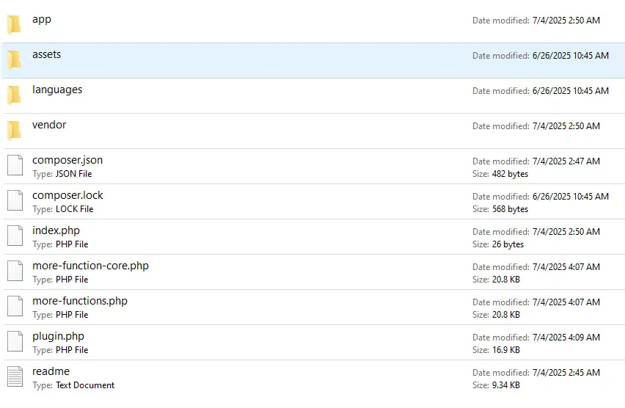Click the index.php file icon
The height and width of the screenshot is (408, 625).
tap(15, 236)
